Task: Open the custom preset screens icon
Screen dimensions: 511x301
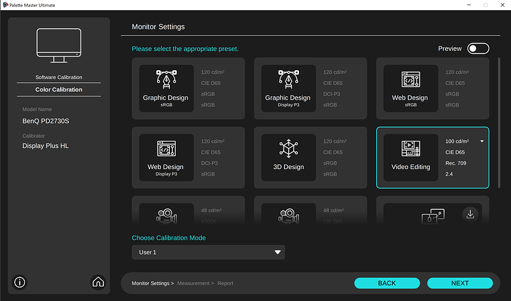Action: 433,216
